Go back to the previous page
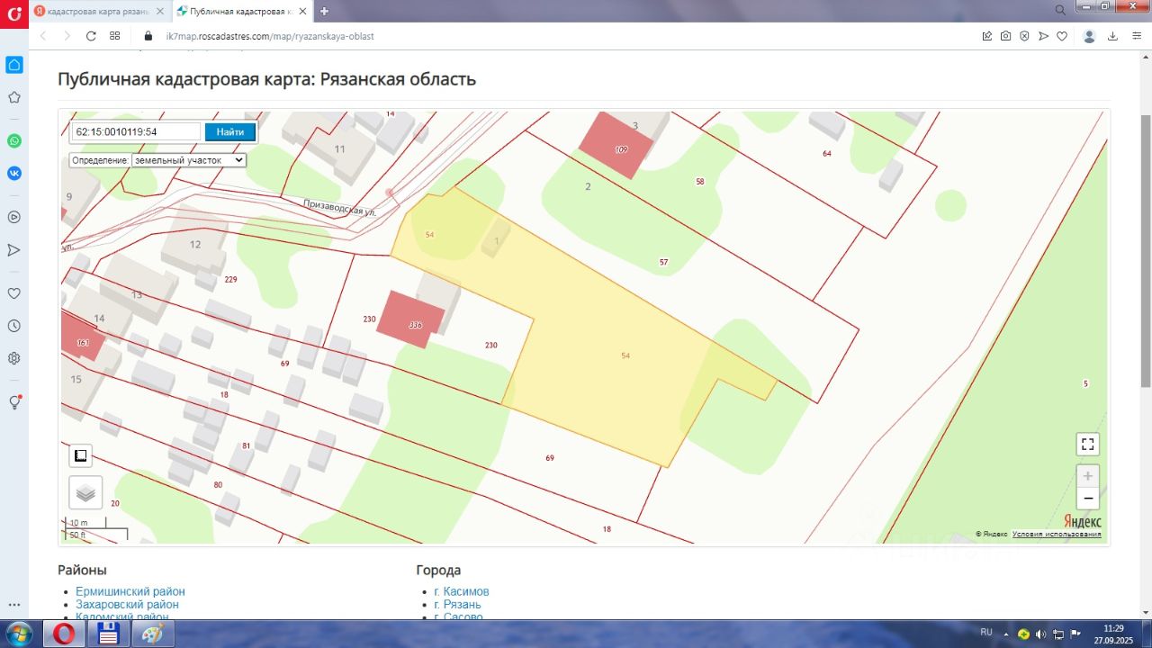The width and height of the screenshot is (1152, 648). pos(42,36)
